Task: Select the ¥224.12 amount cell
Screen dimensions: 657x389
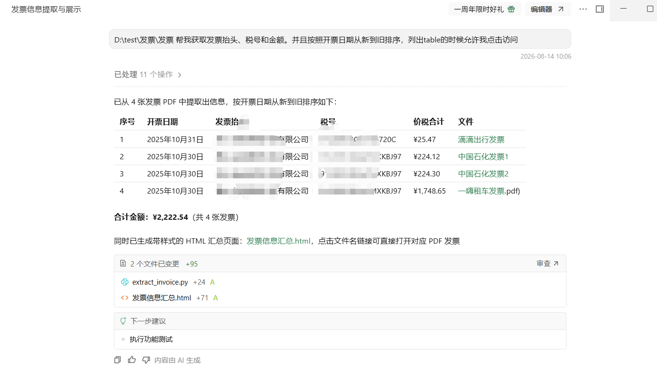Action: (426, 157)
